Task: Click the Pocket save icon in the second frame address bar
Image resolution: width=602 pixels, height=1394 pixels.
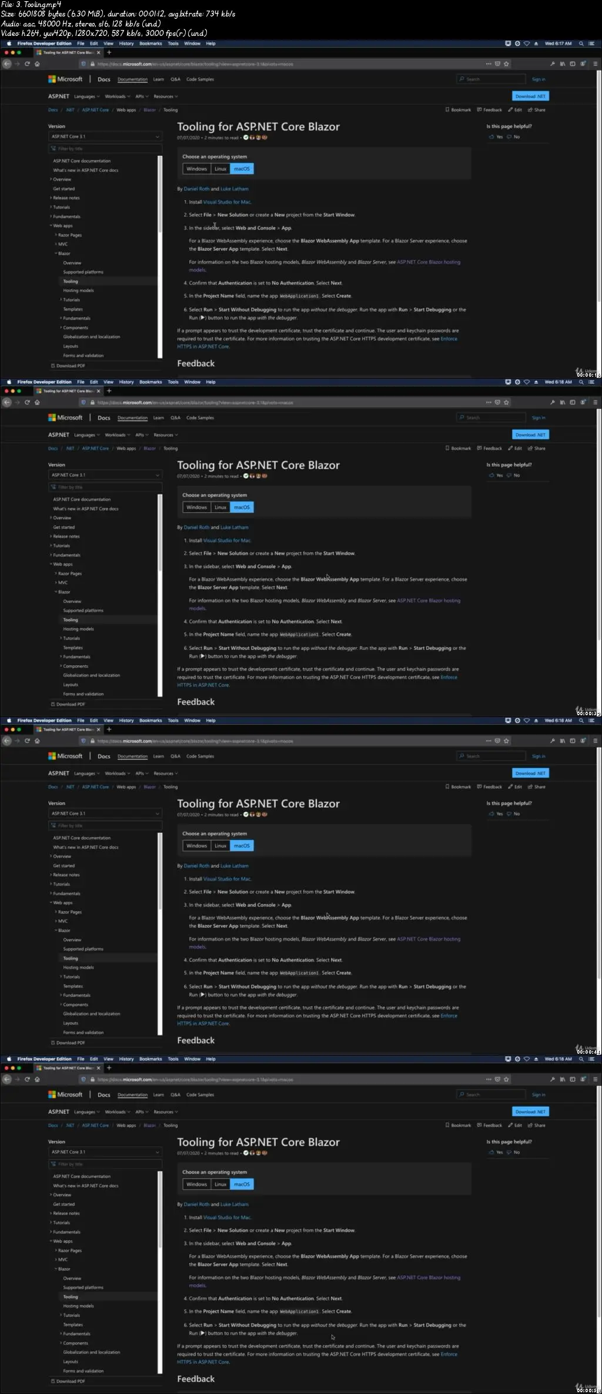Action: 497,402
